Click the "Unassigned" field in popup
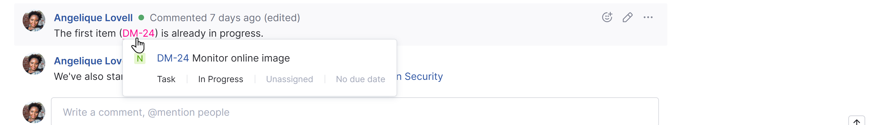 (x=290, y=79)
